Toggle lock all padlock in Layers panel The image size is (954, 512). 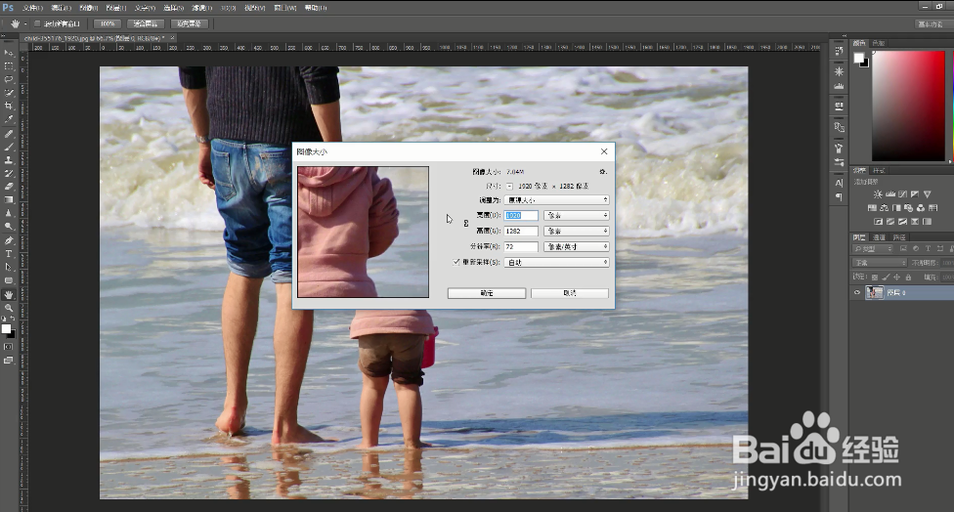908,277
